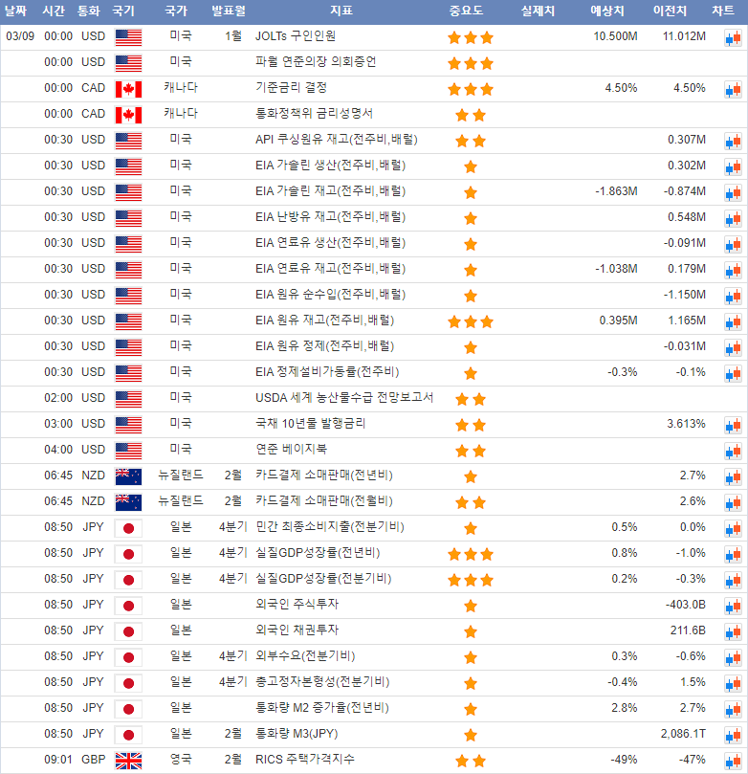The image size is (748, 774).
Task: Select the 예상치 column header
Action: pos(607,11)
